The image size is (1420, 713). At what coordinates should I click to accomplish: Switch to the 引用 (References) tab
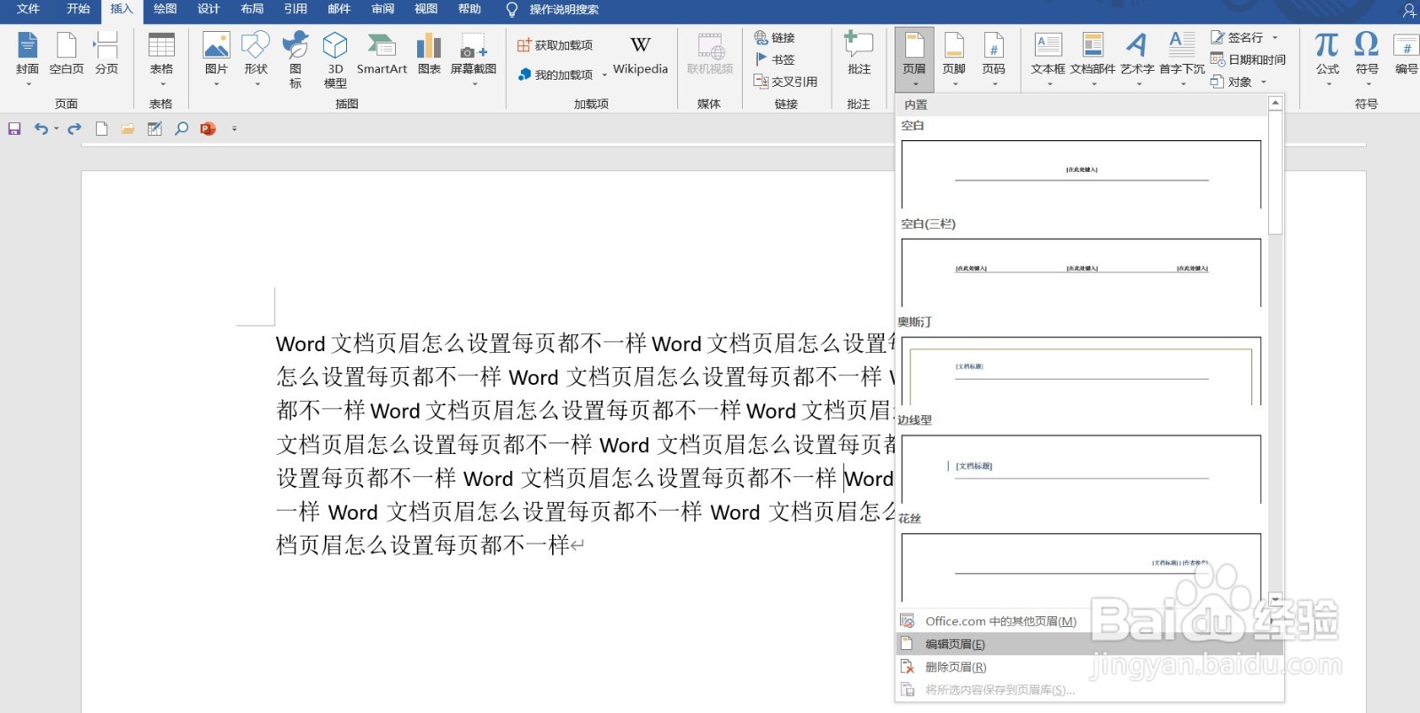click(x=296, y=9)
